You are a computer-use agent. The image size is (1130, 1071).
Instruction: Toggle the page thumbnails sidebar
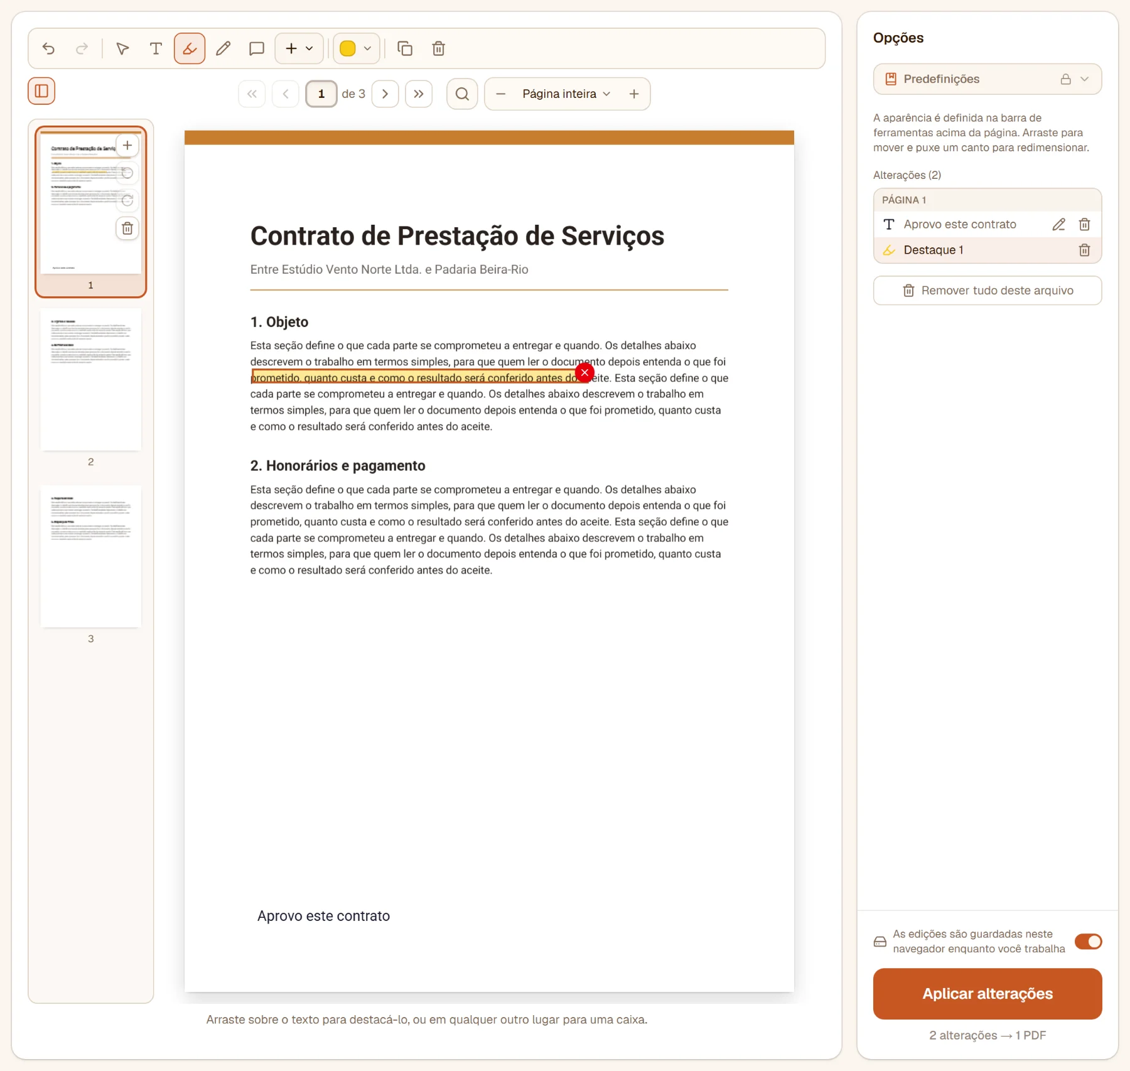coord(41,91)
